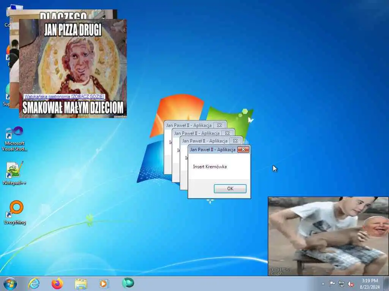Open the Microsoft Visual Studio desktop shortcut
Viewport: 389px width, 291px height.
pyautogui.click(x=14, y=139)
